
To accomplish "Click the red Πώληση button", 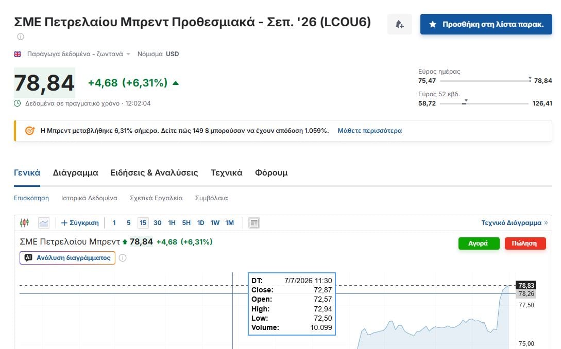I will coord(525,243).
